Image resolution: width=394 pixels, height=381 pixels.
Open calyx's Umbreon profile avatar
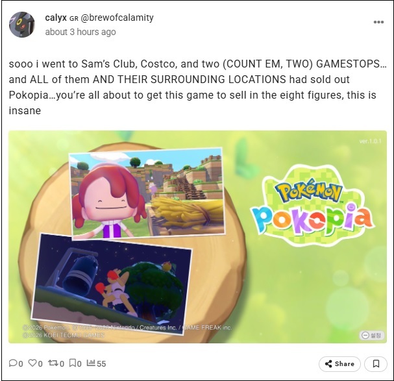(x=22, y=25)
